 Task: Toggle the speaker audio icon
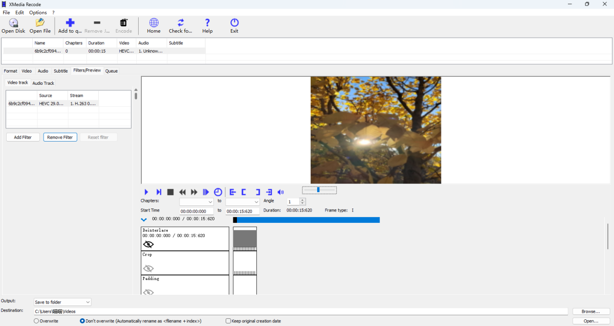280,192
